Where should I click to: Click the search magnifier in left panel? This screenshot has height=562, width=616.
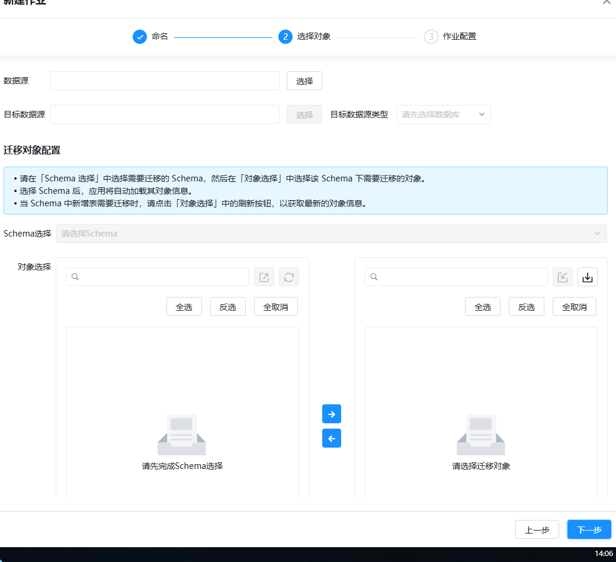(75, 277)
